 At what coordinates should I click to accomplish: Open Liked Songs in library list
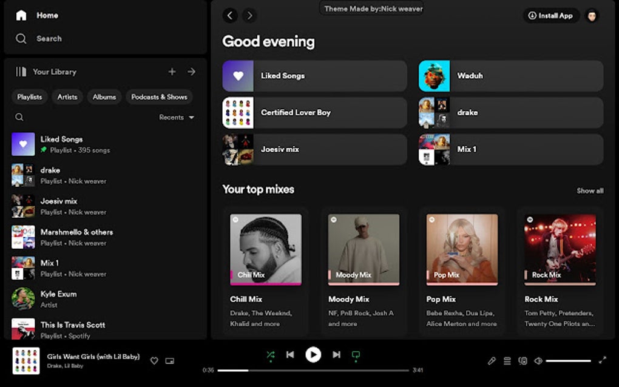106,144
